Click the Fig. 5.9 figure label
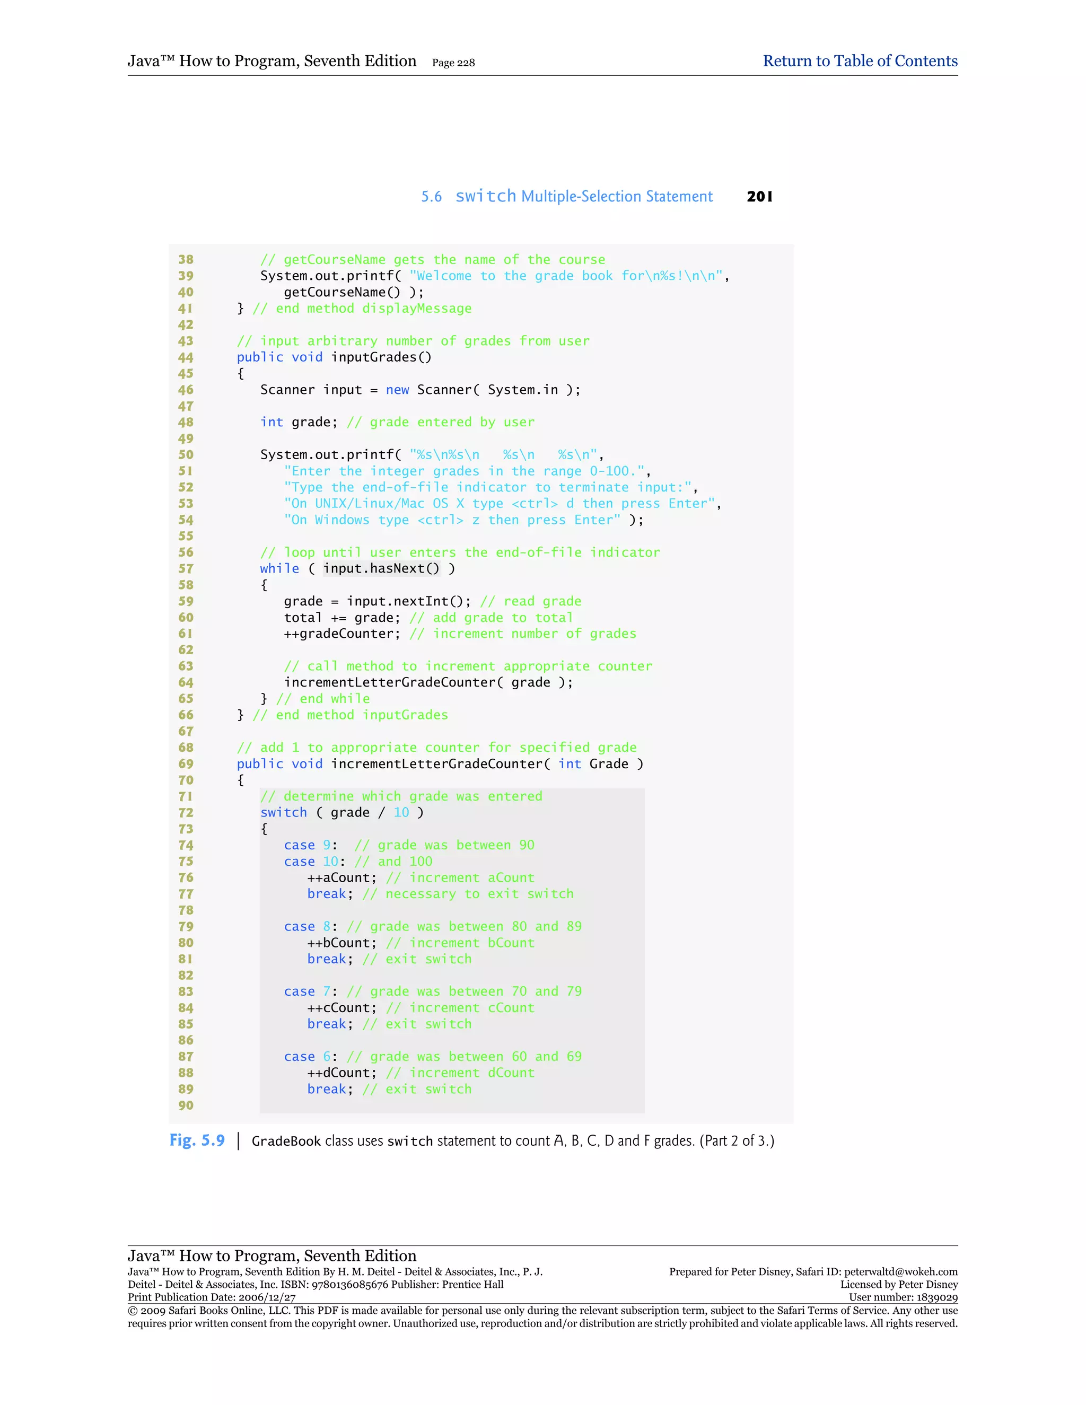 [x=197, y=1140]
